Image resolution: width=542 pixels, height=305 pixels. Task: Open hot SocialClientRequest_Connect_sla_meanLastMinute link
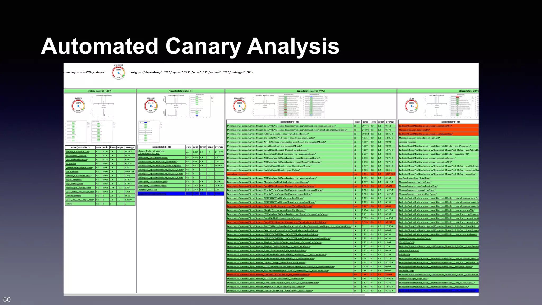point(271,186)
